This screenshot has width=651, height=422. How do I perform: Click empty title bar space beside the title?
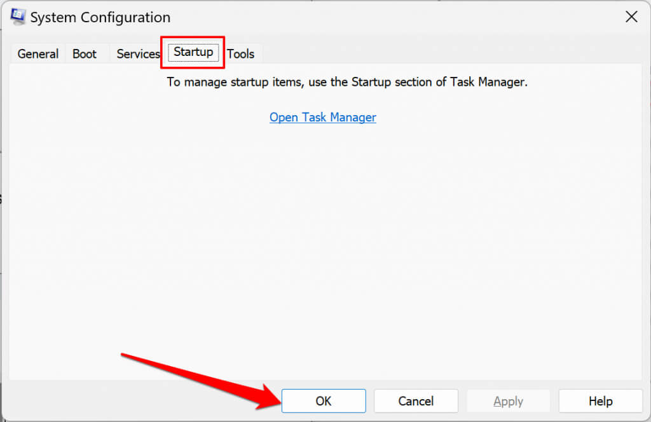(381, 18)
